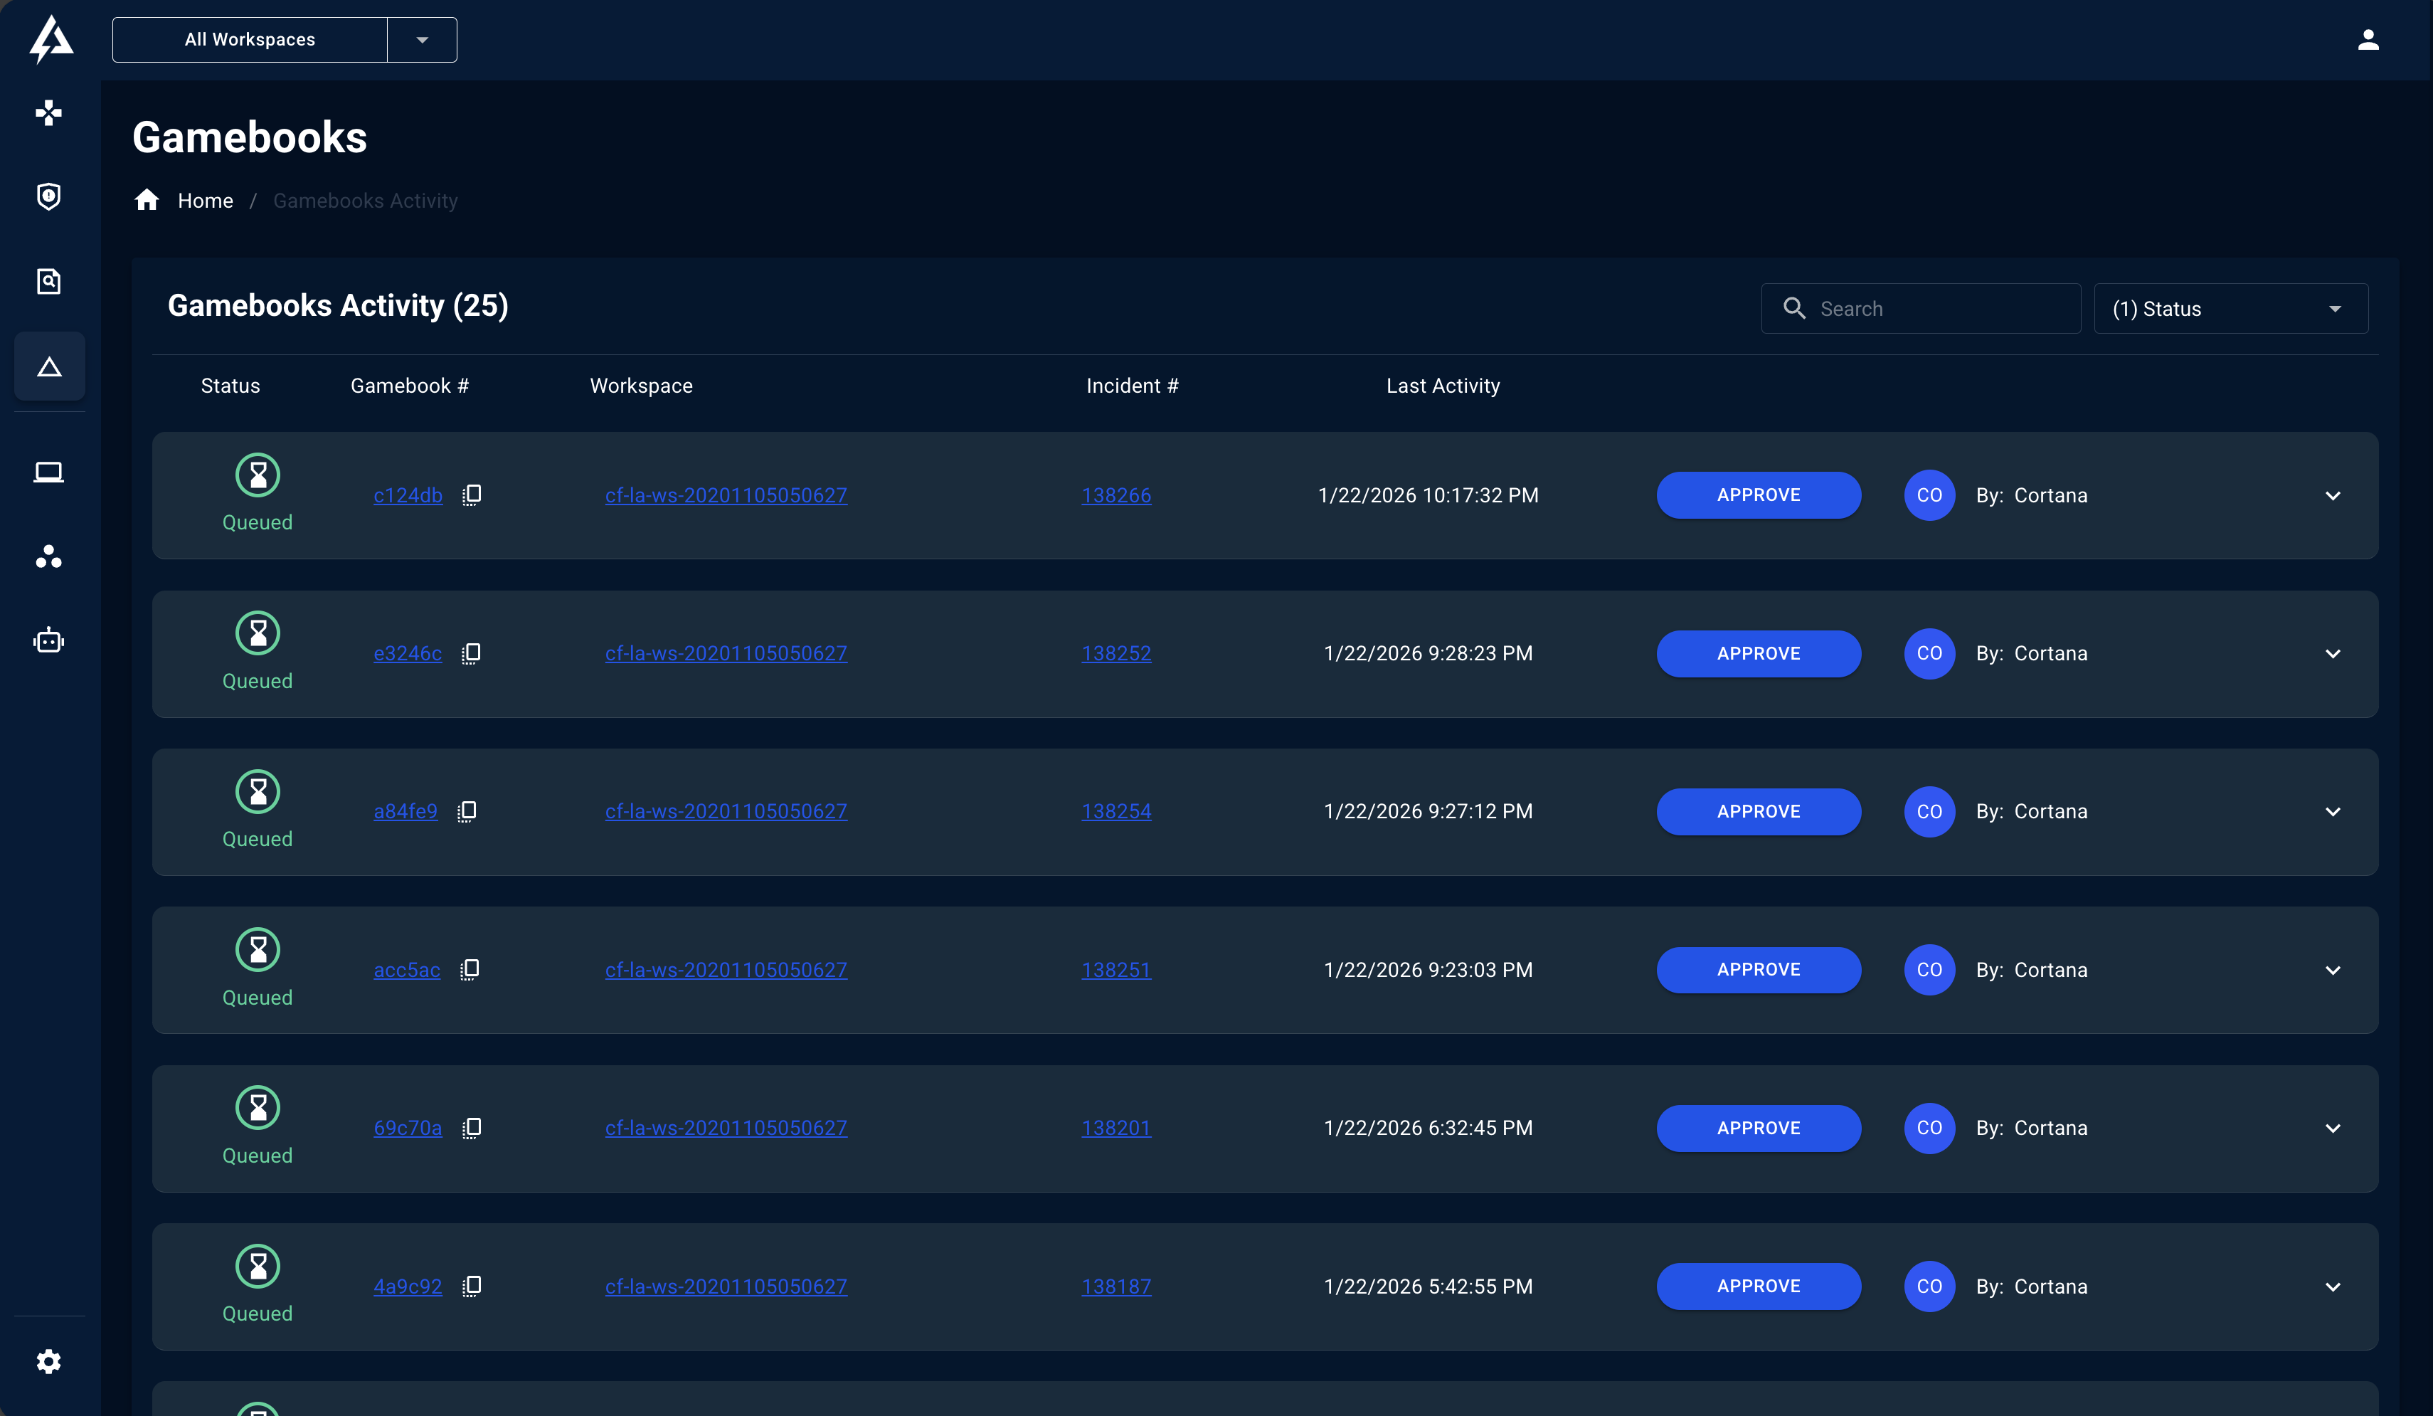Viewport: 2433px width, 1416px height.
Task: Go to Home breadcrumb
Action: [205, 201]
